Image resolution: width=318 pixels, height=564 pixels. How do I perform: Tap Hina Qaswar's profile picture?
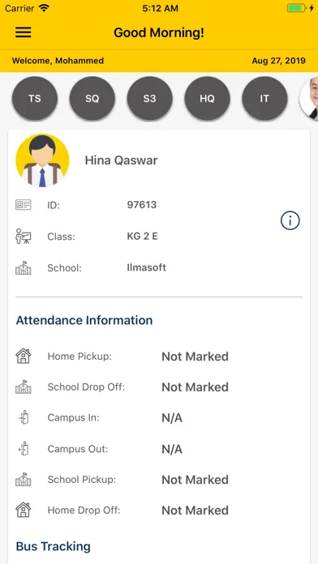point(42,160)
